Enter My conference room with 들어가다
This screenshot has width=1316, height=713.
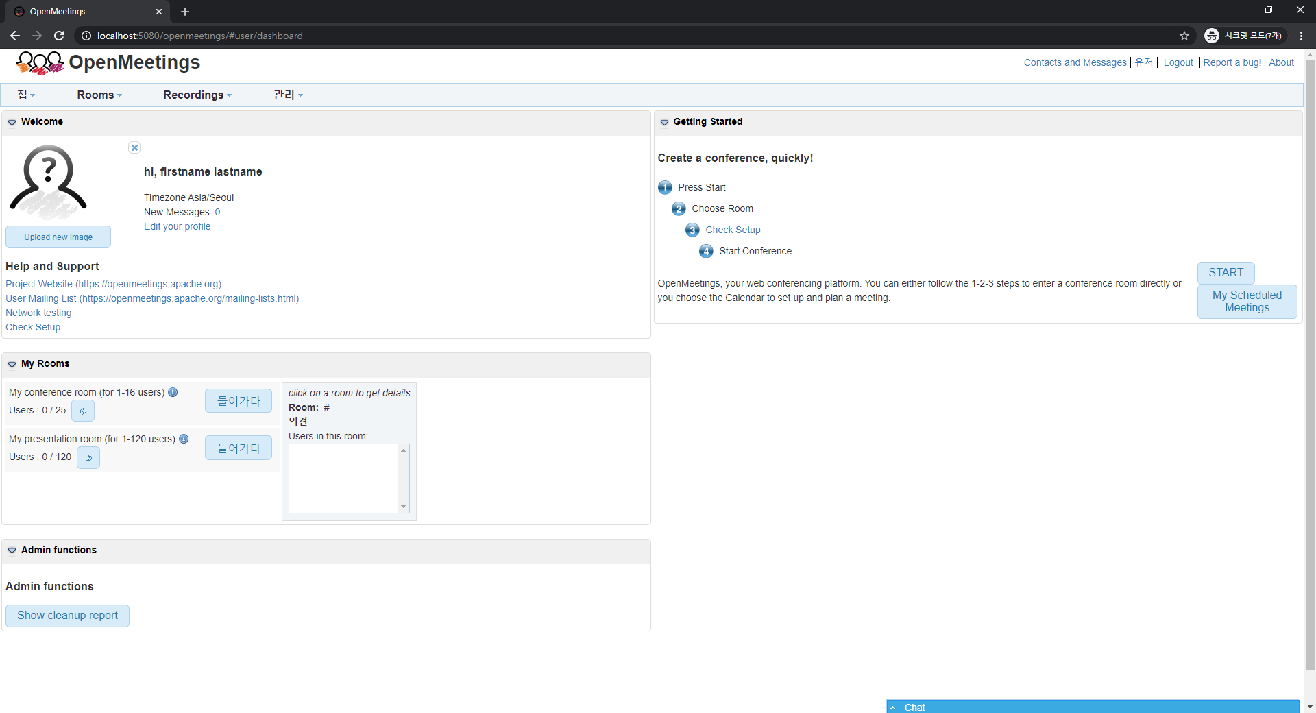239,401
